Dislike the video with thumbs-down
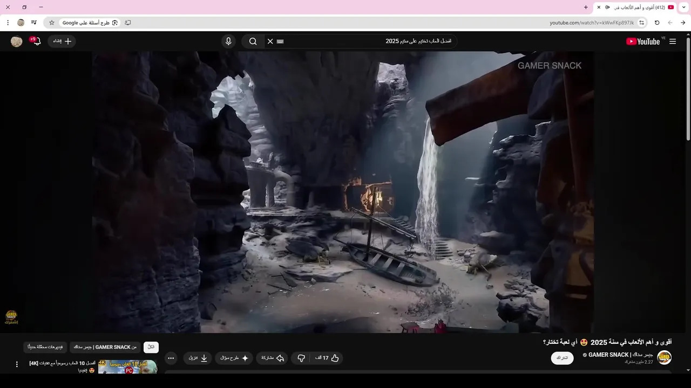691x388 pixels. [x=301, y=358]
